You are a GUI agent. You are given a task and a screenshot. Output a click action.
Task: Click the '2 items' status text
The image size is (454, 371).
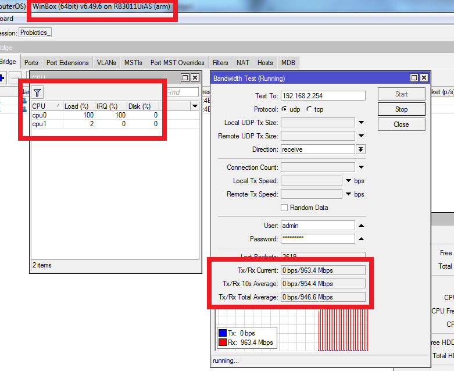[42, 265]
